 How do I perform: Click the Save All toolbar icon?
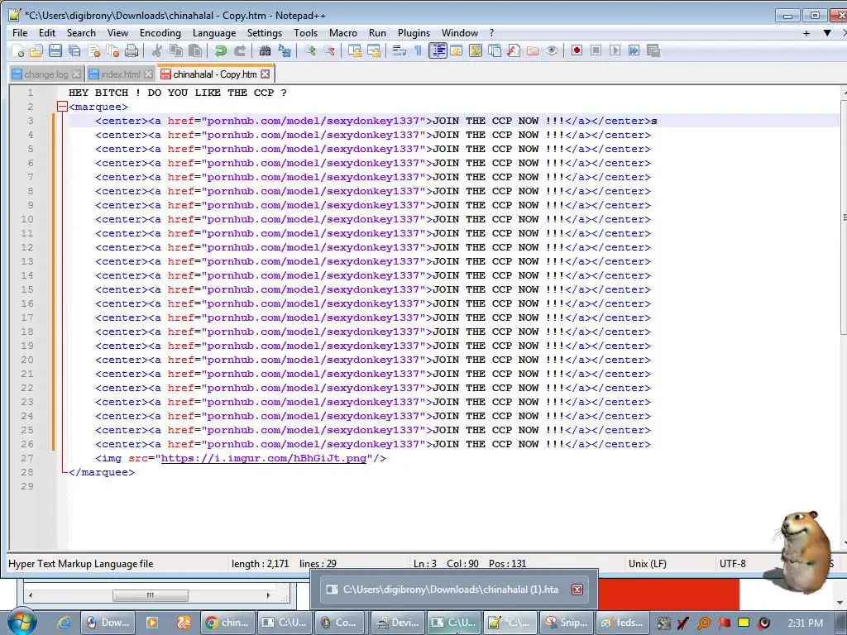coord(74,50)
